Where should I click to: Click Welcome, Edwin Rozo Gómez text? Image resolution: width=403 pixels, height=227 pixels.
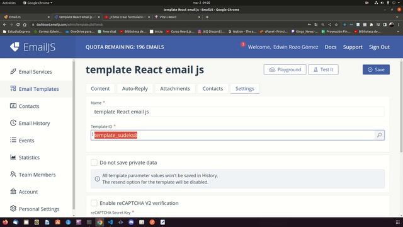(x=283, y=47)
